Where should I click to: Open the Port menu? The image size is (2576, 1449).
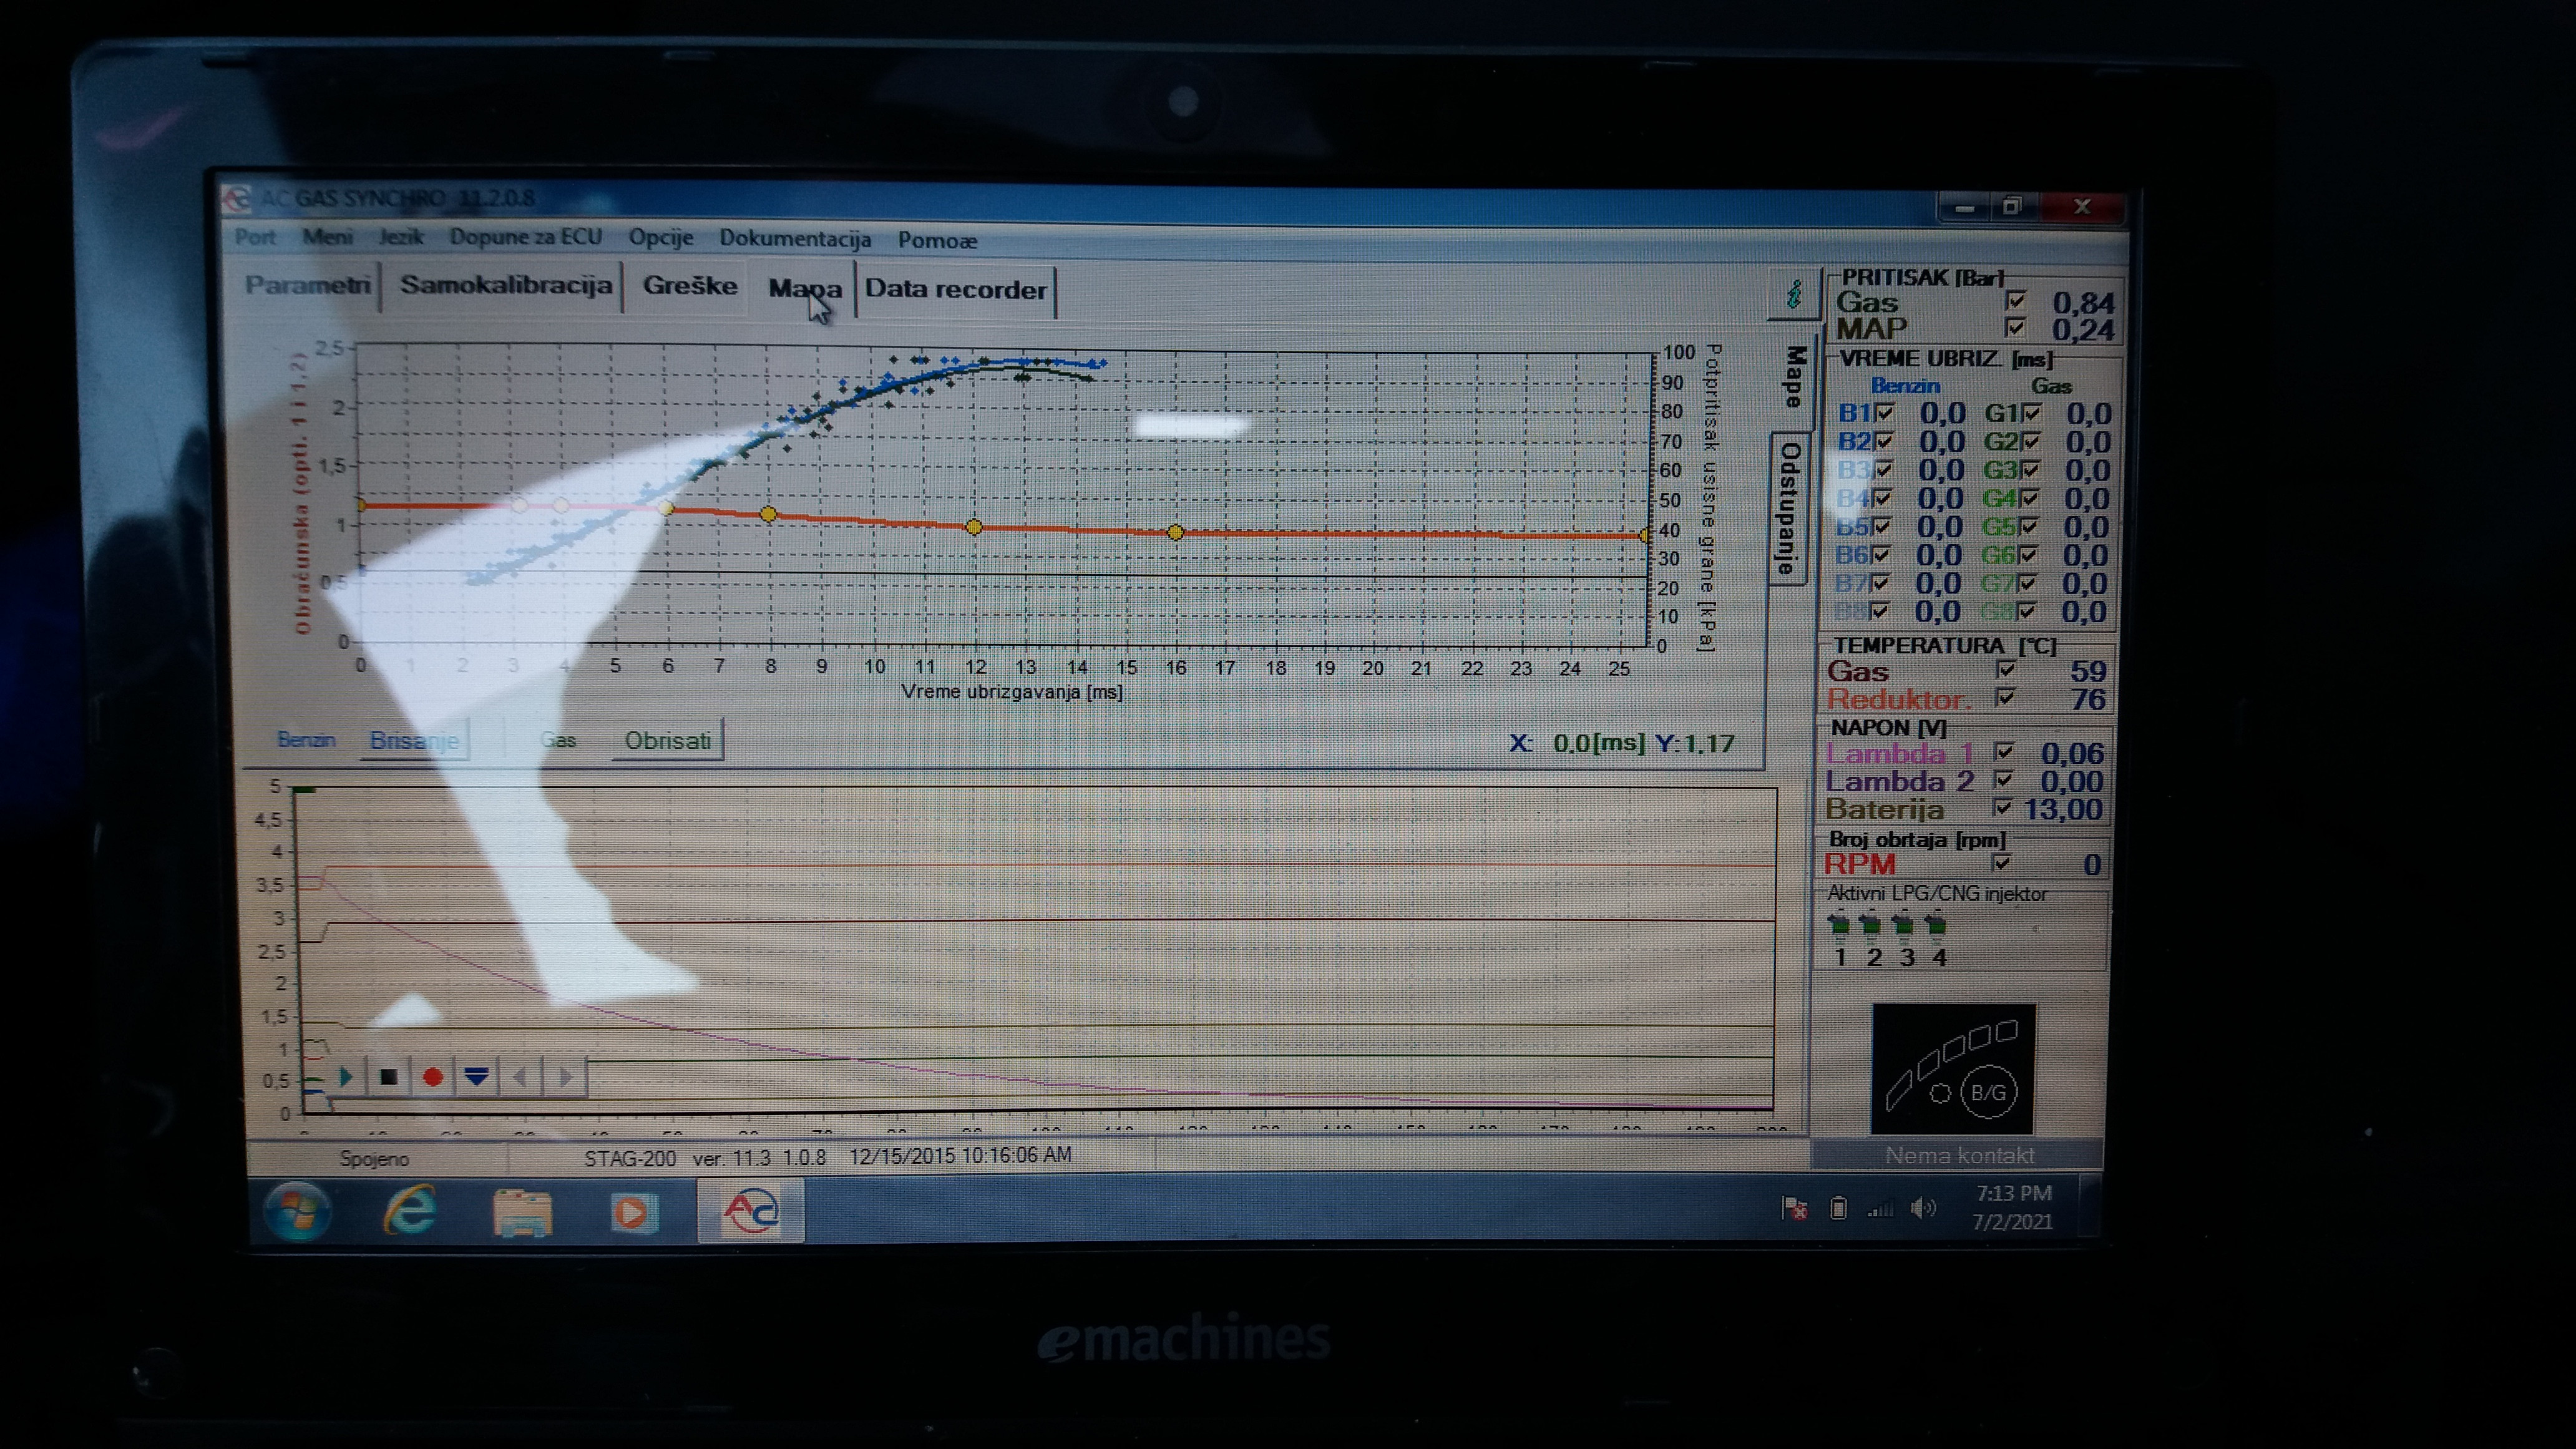(255, 237)
